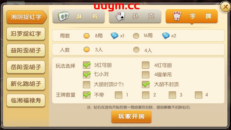This screenshot has height=130, width=231.
Task: Click the 玩家开房 button
Action: pyautogui.click(x=132, y=117)
